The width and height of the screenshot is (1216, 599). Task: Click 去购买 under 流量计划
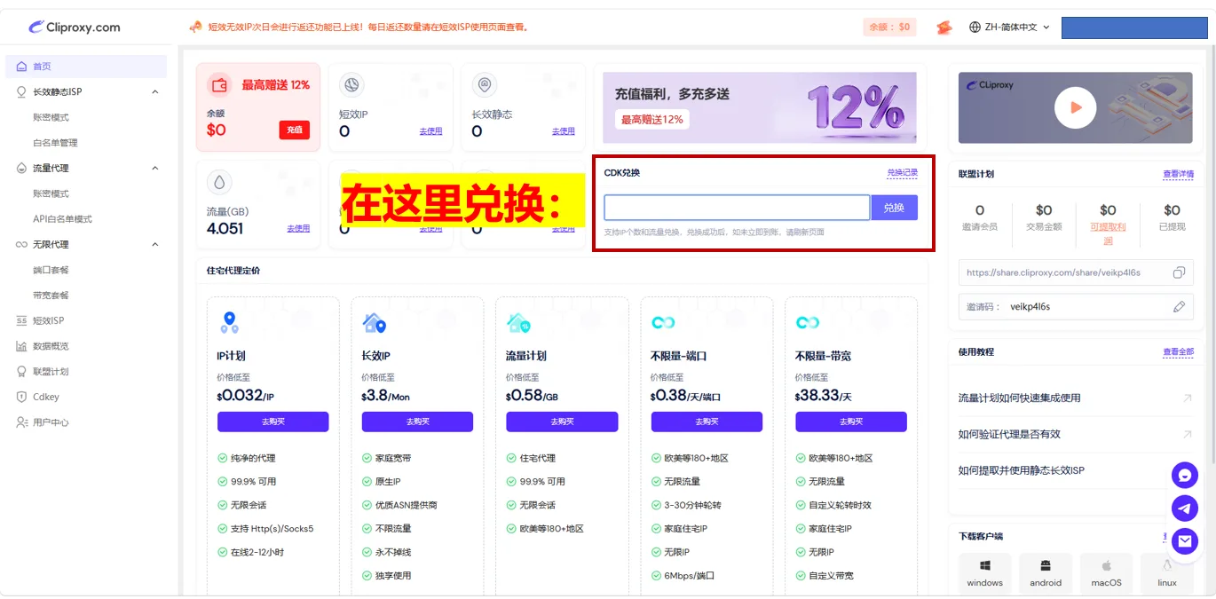click(562, 422)
